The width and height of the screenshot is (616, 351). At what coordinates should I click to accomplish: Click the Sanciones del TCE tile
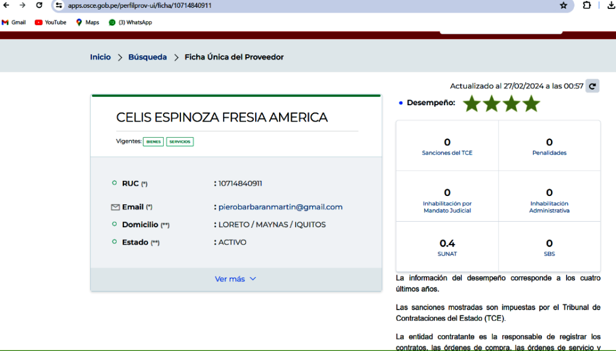[447, 146]
